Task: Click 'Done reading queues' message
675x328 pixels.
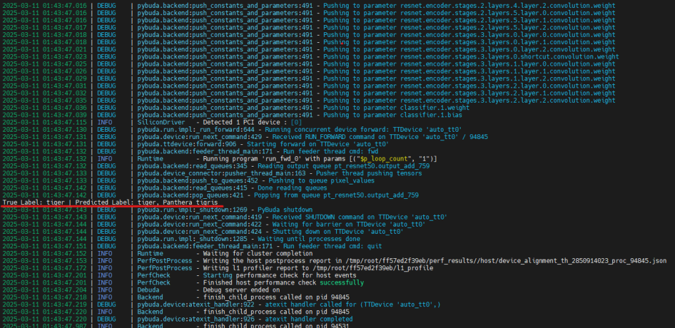Action: [292, 188]
